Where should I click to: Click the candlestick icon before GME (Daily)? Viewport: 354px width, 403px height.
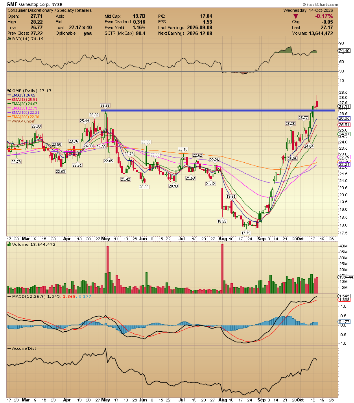pos(9,91)
